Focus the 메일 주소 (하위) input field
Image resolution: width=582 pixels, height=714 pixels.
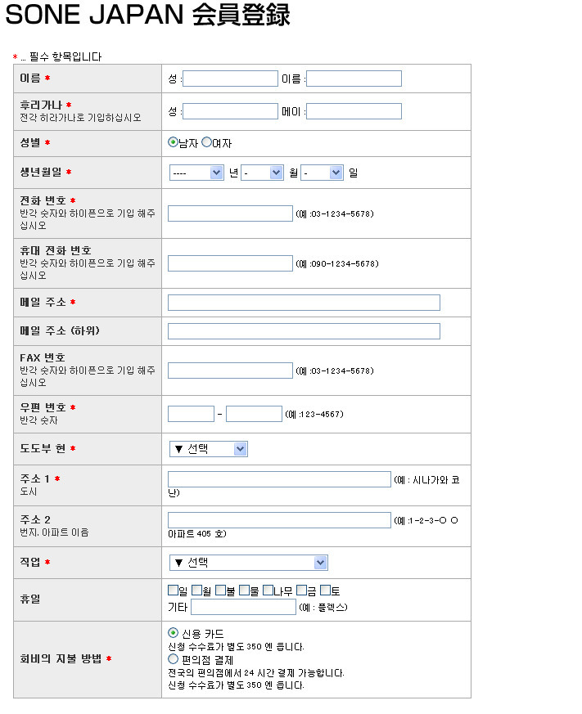pos(304,331)
